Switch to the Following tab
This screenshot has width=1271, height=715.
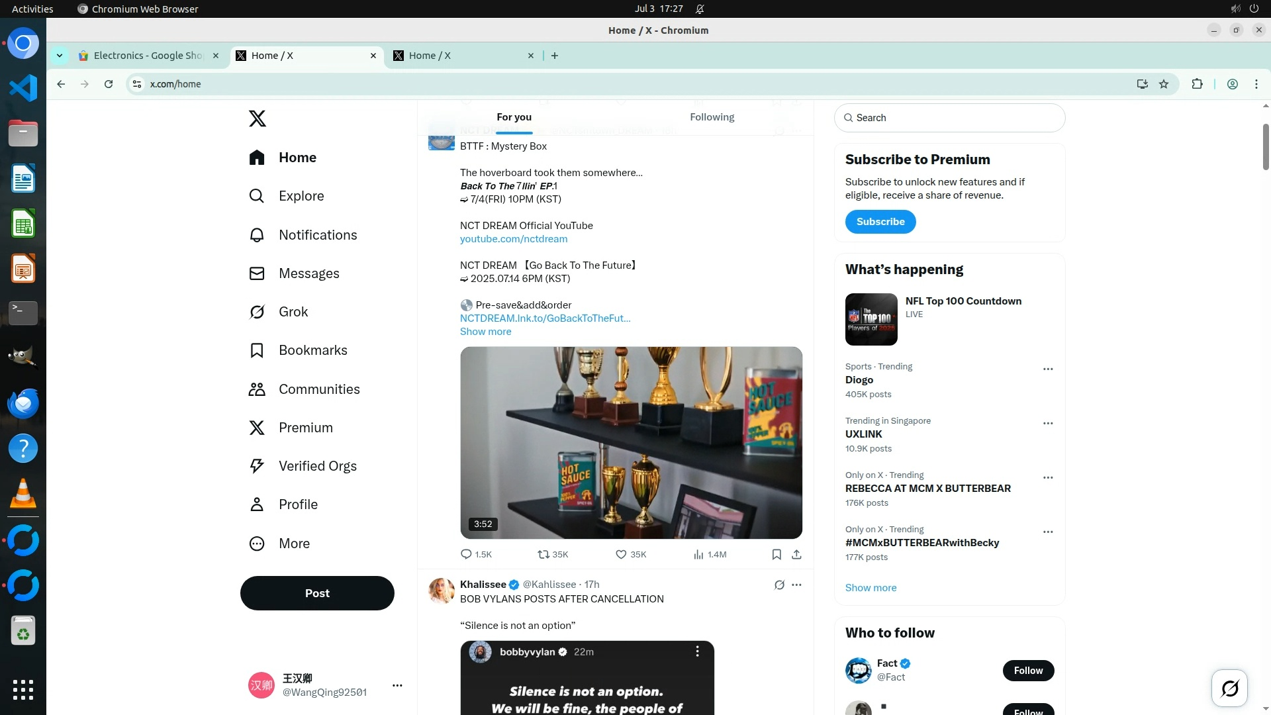(x=712, y=117)
